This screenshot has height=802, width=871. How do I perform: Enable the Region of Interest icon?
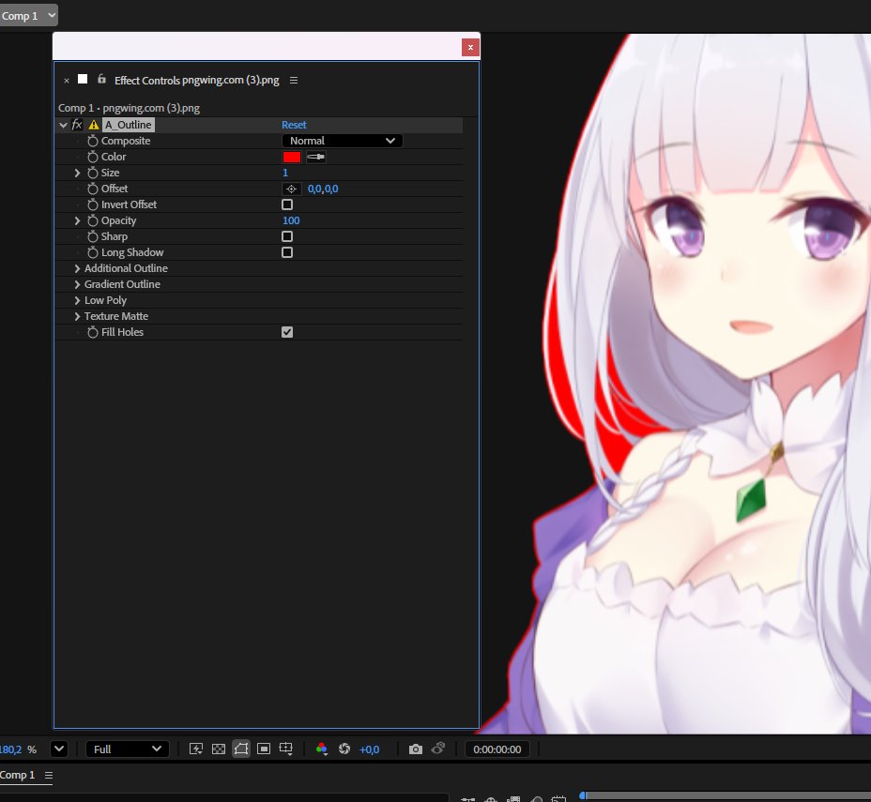tap(264, 749)
